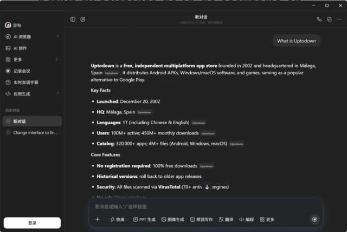
Task: Click the 登录 login button
Action: tap(32, 223)
